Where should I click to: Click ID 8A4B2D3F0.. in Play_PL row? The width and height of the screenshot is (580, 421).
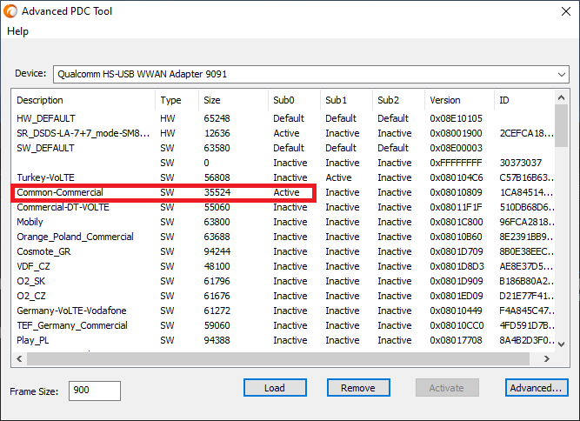[x=527, y=340]
